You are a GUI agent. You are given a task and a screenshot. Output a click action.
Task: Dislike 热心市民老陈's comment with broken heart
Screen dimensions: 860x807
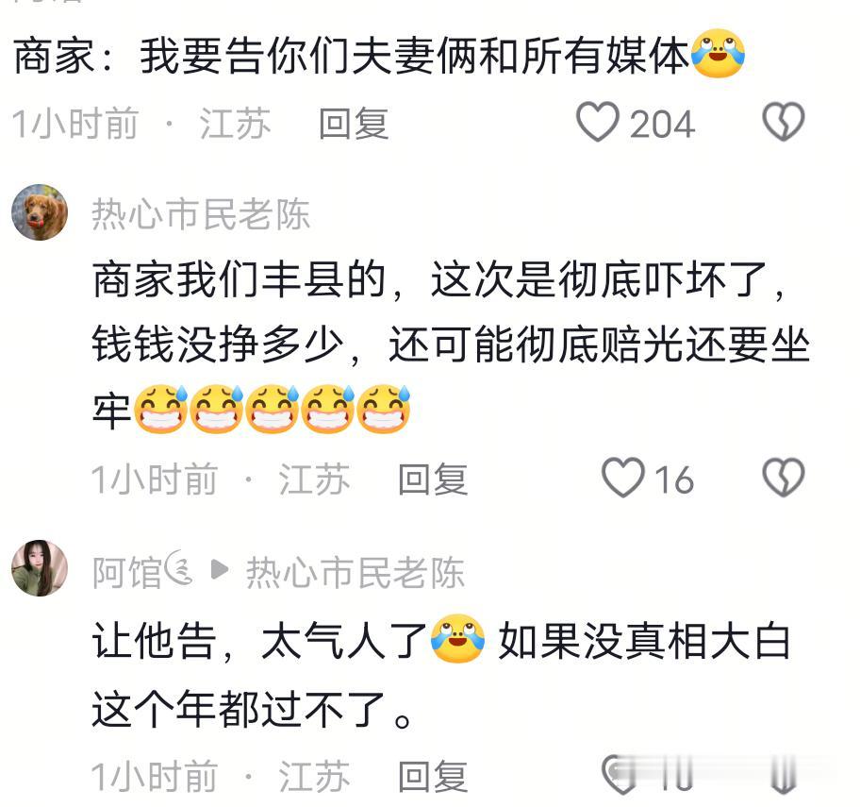(x=784, y=479)
